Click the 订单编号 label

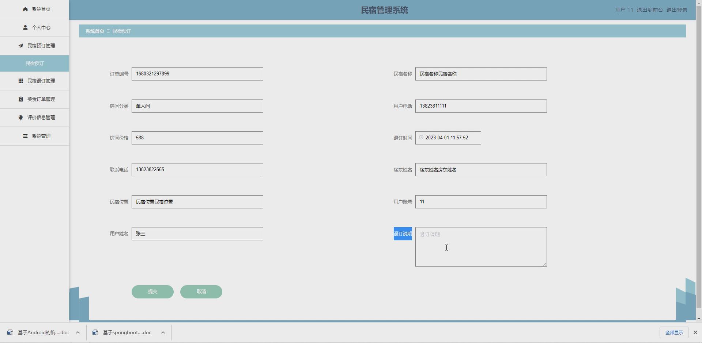click(119, 74)
